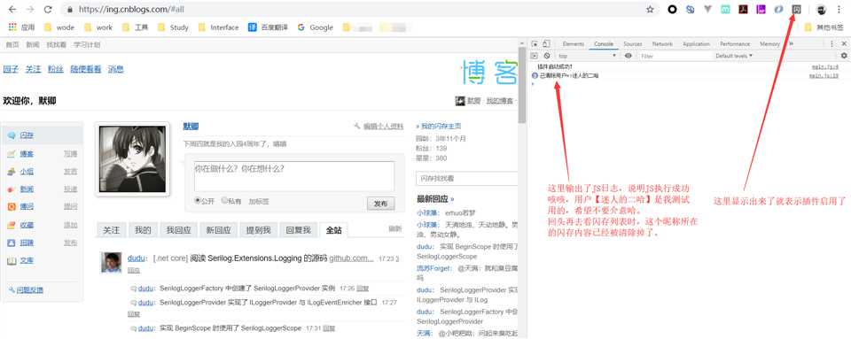Open the black circle browser extension
This screenshot has width=851, height=339.
coord(672,9)
